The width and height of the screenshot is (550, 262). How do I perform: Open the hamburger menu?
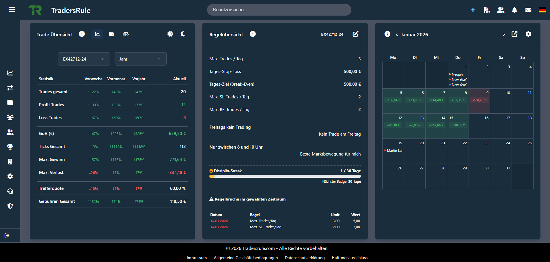click(12, 10)
